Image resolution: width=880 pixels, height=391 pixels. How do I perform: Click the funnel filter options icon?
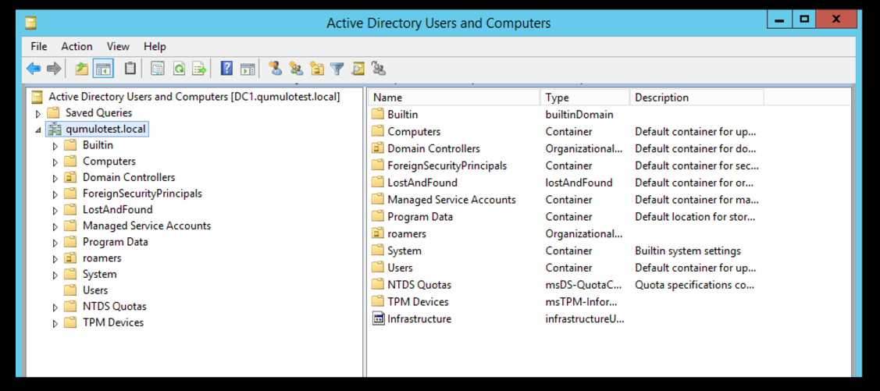(337, 69)
